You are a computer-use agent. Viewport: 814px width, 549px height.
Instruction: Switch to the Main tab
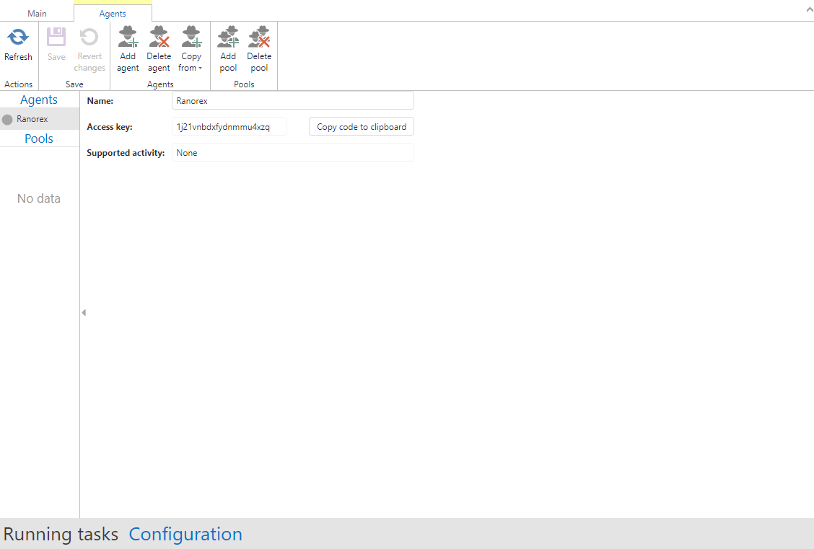37,14
